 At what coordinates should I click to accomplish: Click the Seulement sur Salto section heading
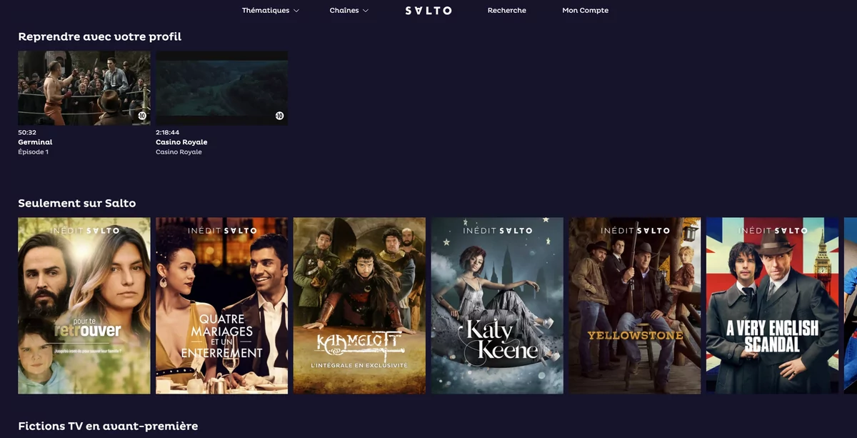[x=77, y=204]
